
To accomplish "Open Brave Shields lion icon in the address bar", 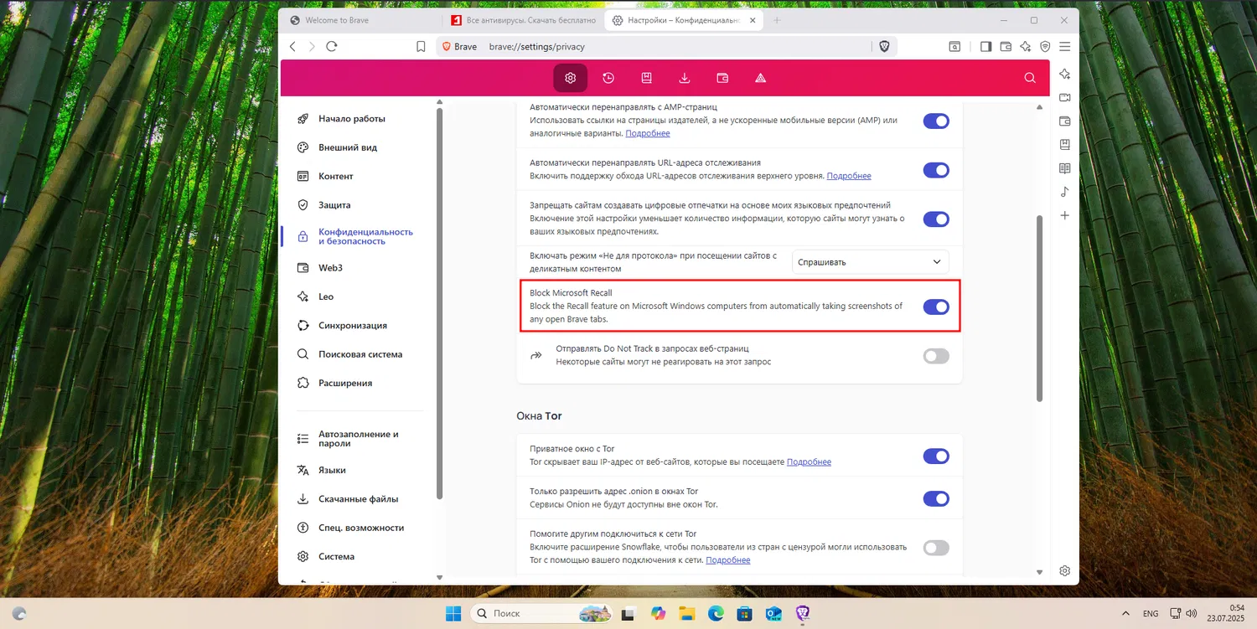I will click(x=884, y=47).
